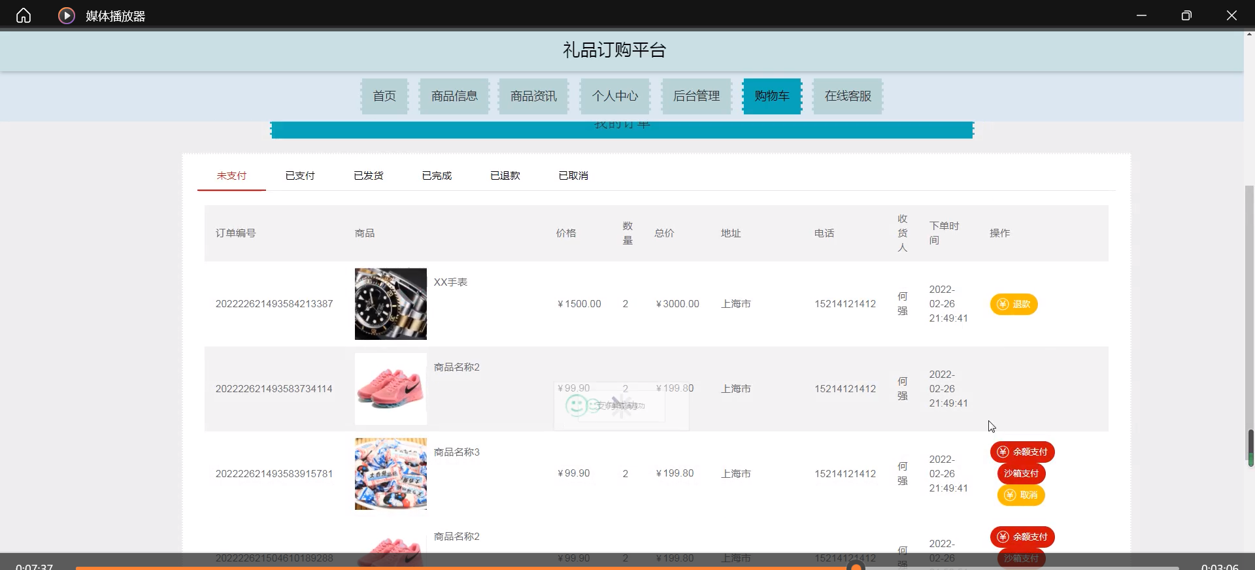
Task: Open the 商品信息 navigation item
Action: point(454,96)
